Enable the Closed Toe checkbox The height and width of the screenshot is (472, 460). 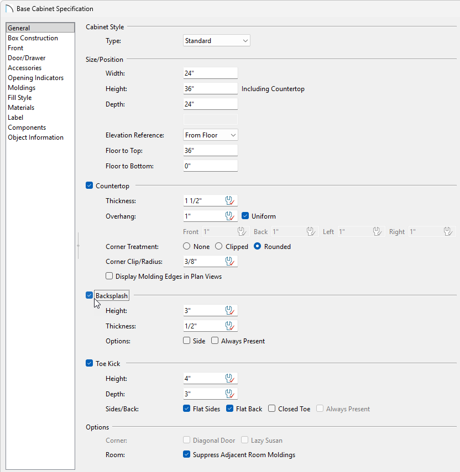point(271,409)
